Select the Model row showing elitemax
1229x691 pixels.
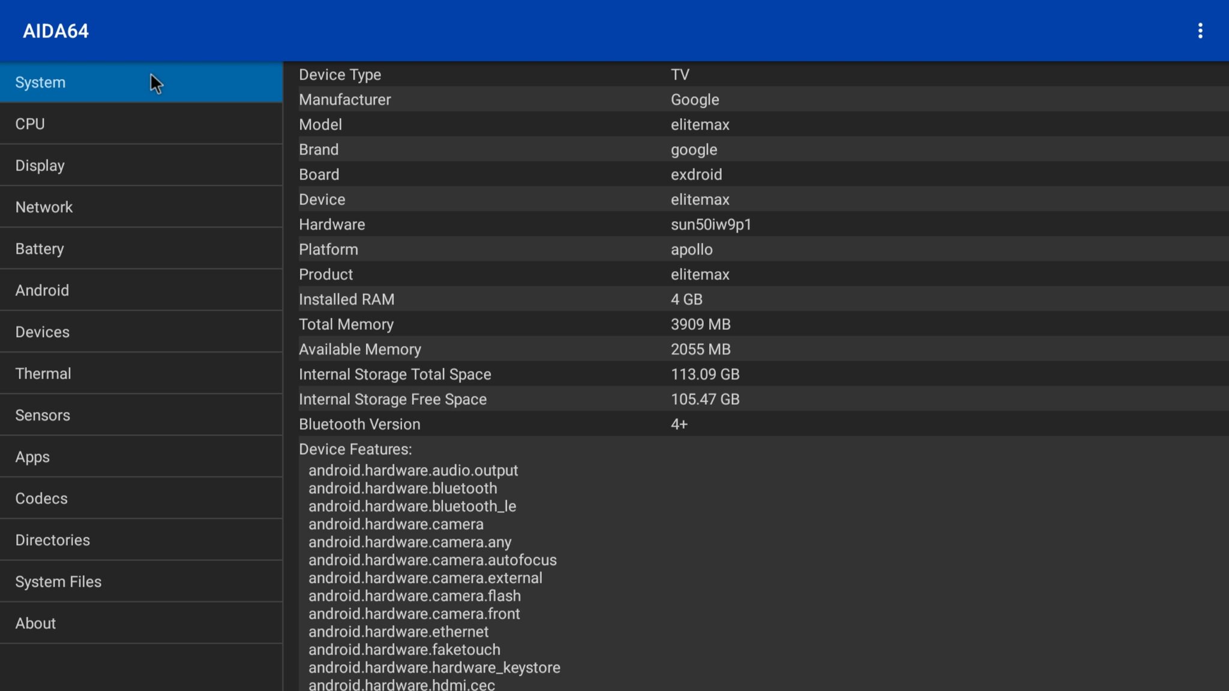(700, 125)
